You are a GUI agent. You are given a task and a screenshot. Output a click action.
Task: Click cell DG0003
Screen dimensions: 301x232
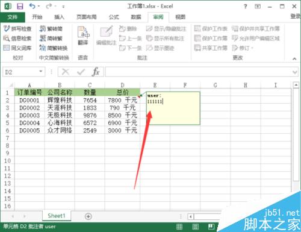click(29, 115)
